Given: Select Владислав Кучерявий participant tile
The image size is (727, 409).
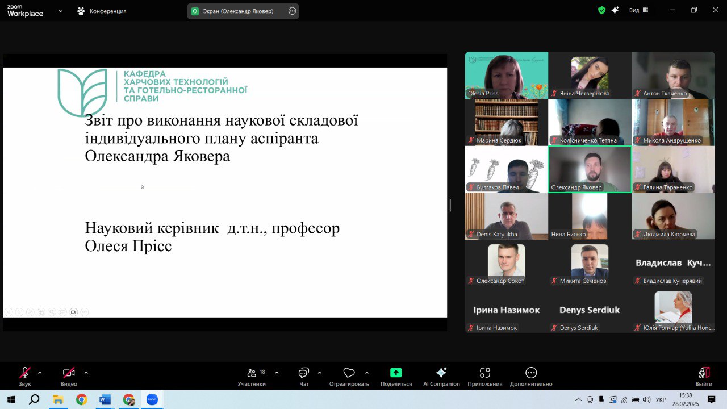Looking at the screenshot, I should 673,263.
